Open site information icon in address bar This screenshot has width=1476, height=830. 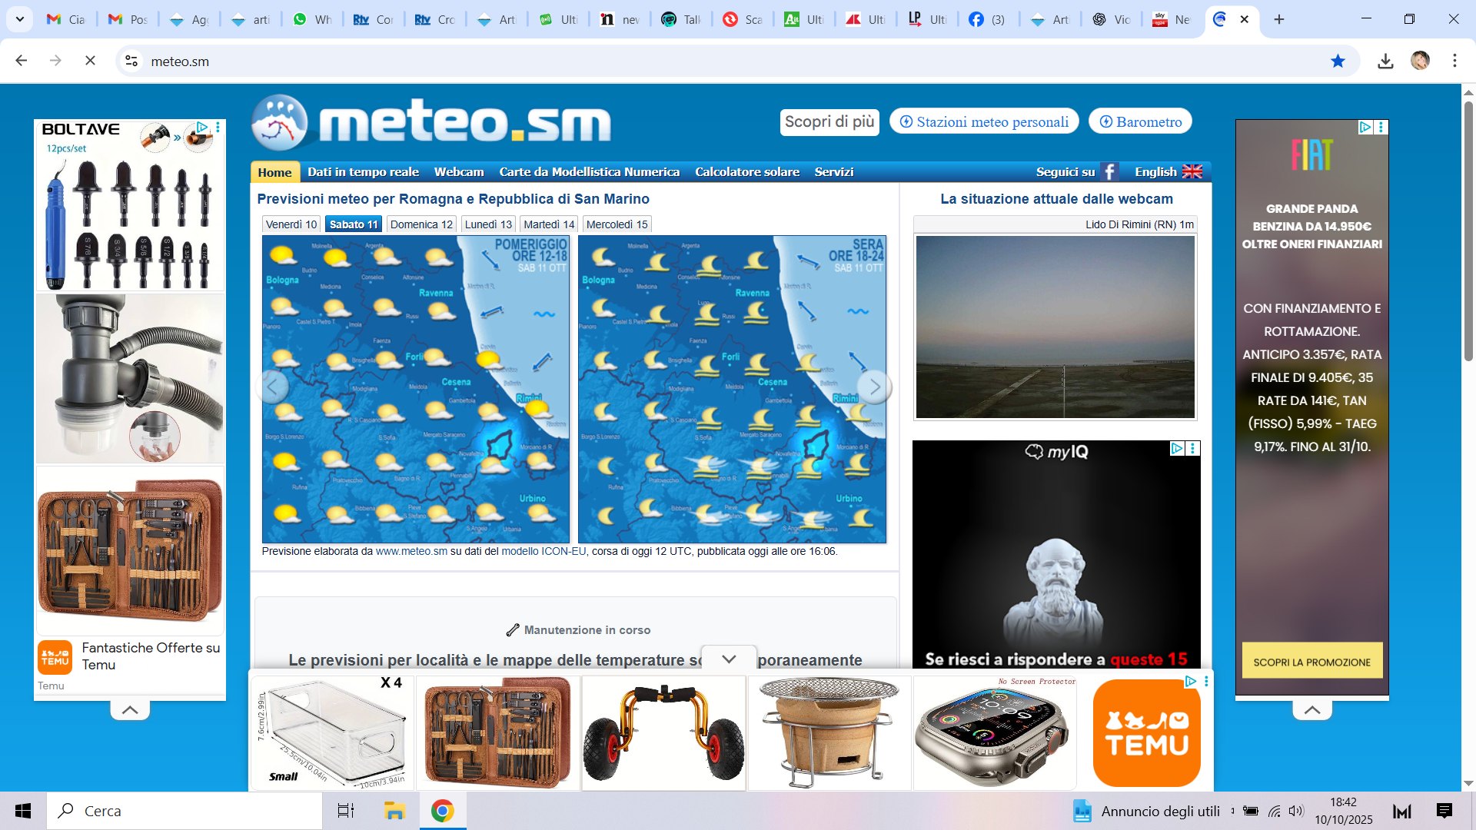pyautogui.click(x=131, y=61)
